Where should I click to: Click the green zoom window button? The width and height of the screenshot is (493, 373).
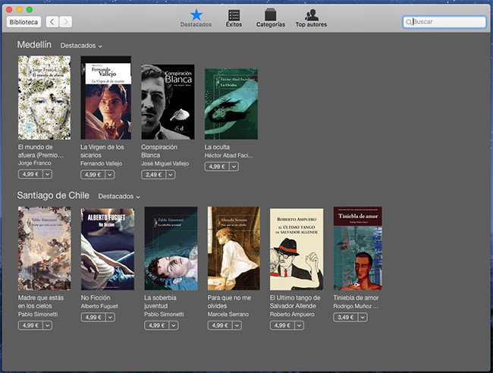pyautogui.click(x=30, y=9)
